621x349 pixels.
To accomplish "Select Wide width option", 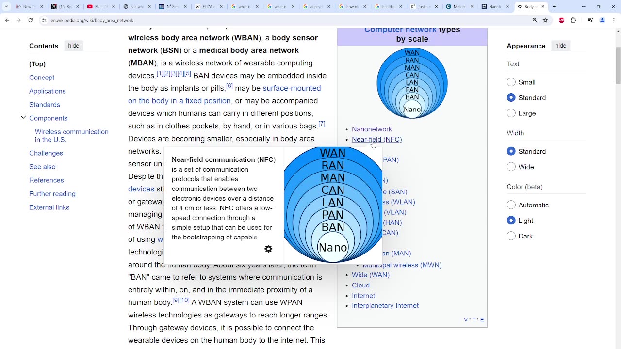I will 511,167.
